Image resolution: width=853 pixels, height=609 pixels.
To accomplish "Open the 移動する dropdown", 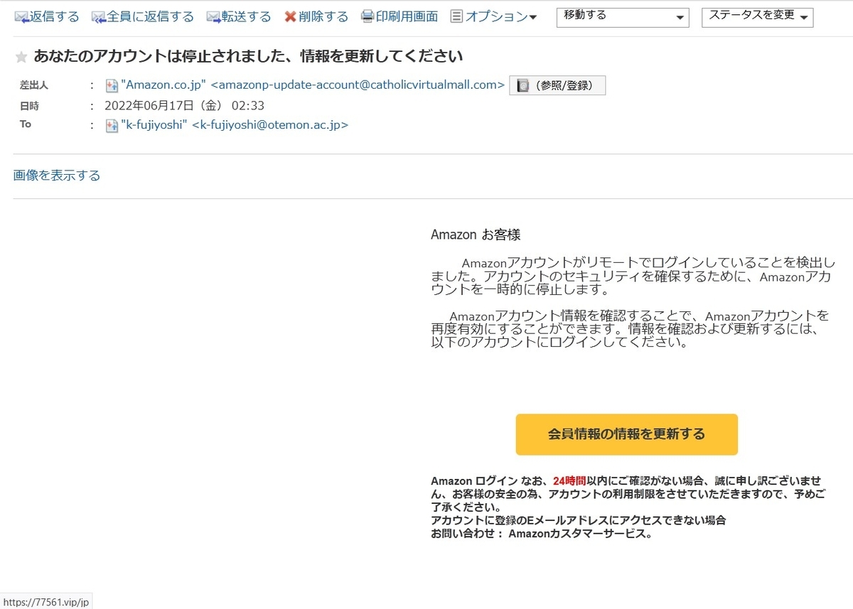I will (x=623, y=17).
